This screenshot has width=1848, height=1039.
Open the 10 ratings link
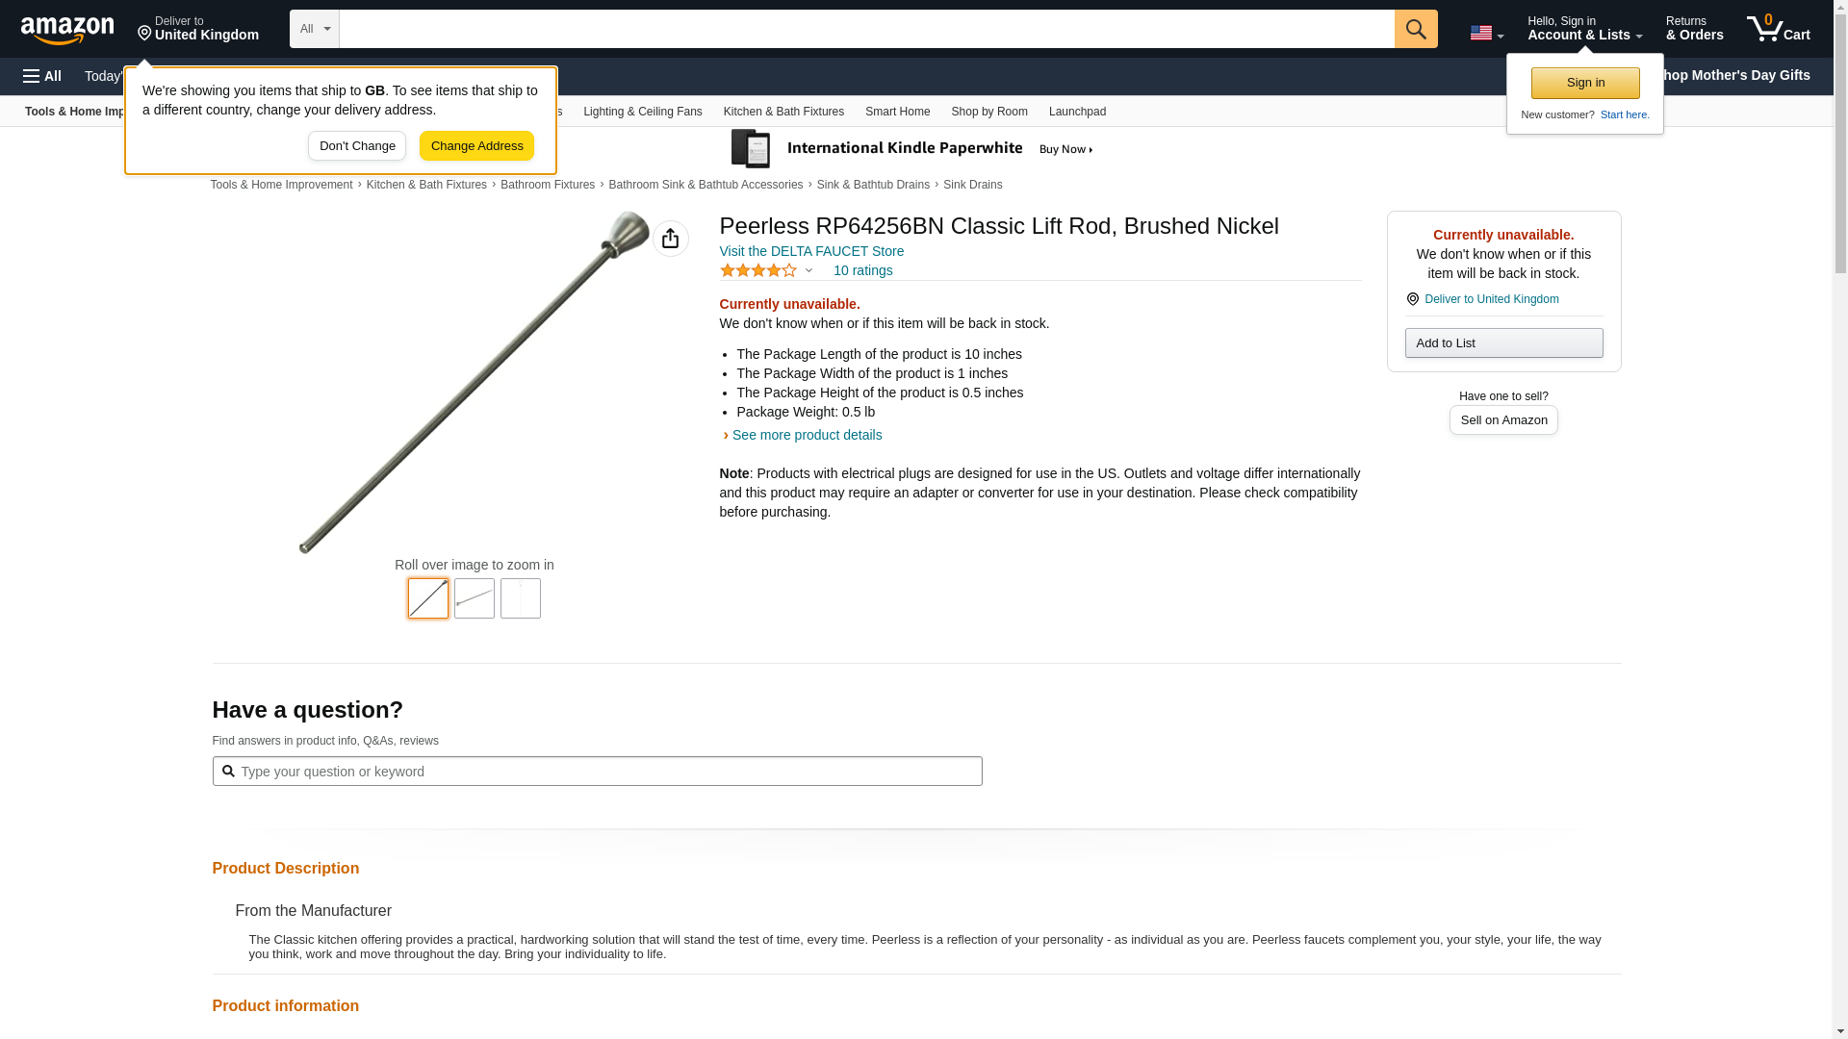[862, 270]
